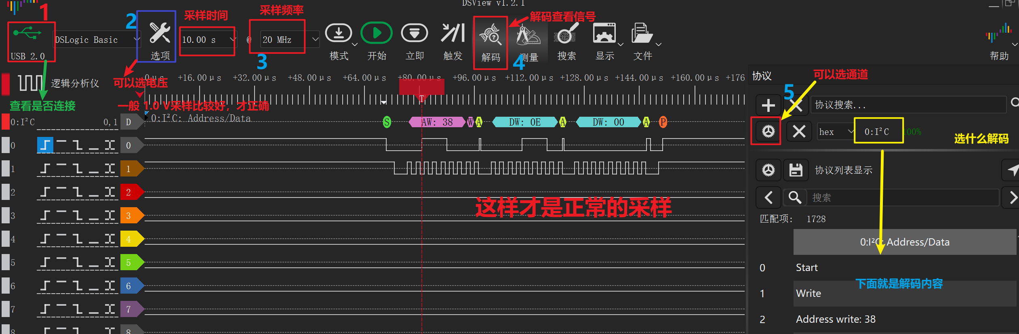Click the 0:I²C Address/Data column header
1019x334 pixels.
click(x=905, y=242)
